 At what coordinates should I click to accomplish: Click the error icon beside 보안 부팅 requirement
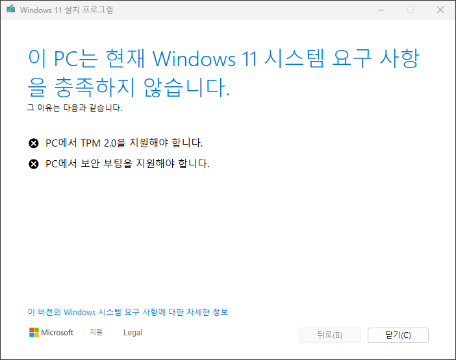tap(33, 164)
